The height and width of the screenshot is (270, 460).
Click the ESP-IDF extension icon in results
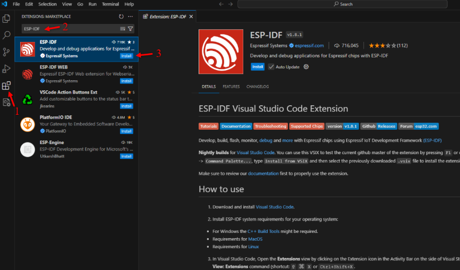pos(27,49)
